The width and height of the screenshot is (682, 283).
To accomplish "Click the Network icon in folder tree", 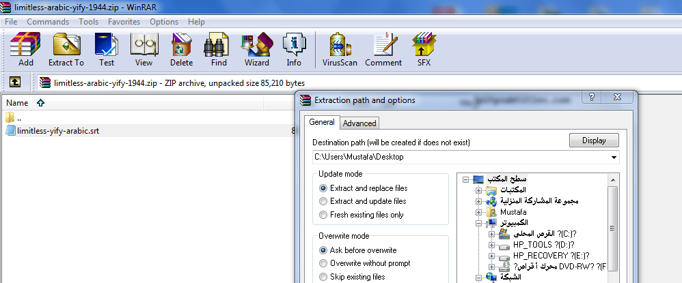I will pyautogui.click(x=491, y=278).
